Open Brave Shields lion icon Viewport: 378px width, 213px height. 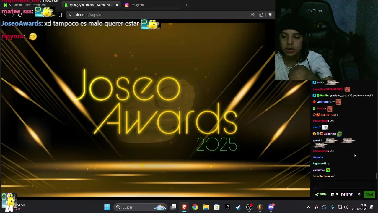270,15
